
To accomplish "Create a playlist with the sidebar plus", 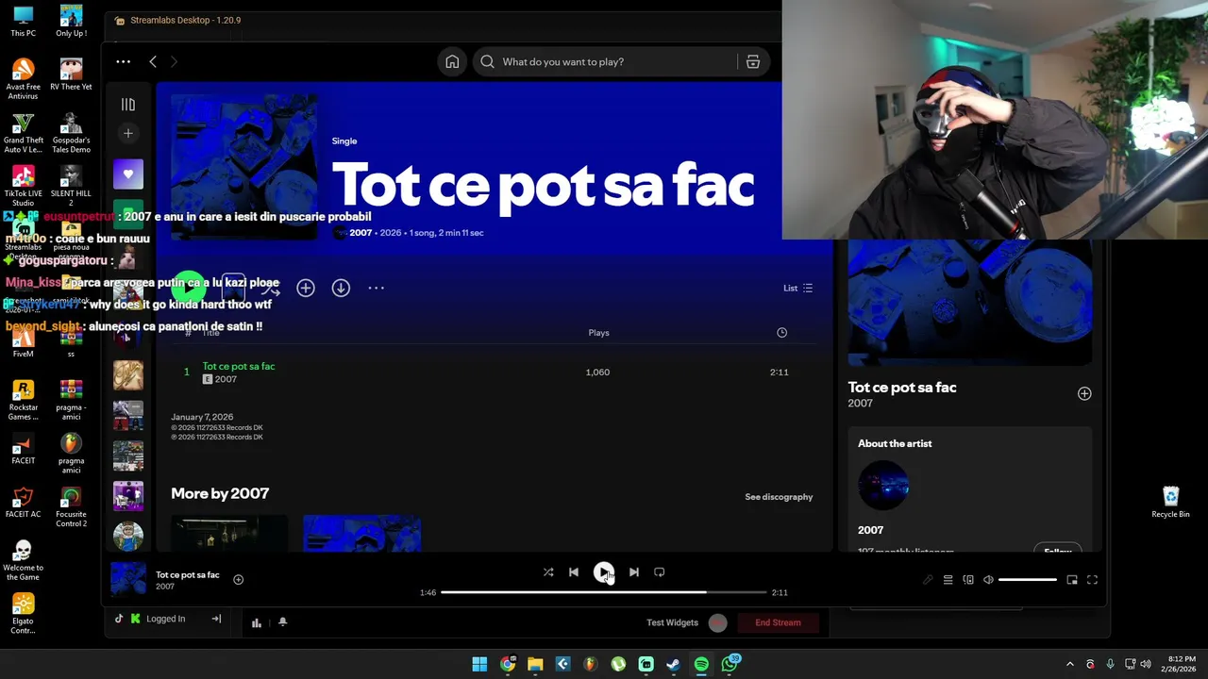I will pyautogui.click(x=128, y=133).
